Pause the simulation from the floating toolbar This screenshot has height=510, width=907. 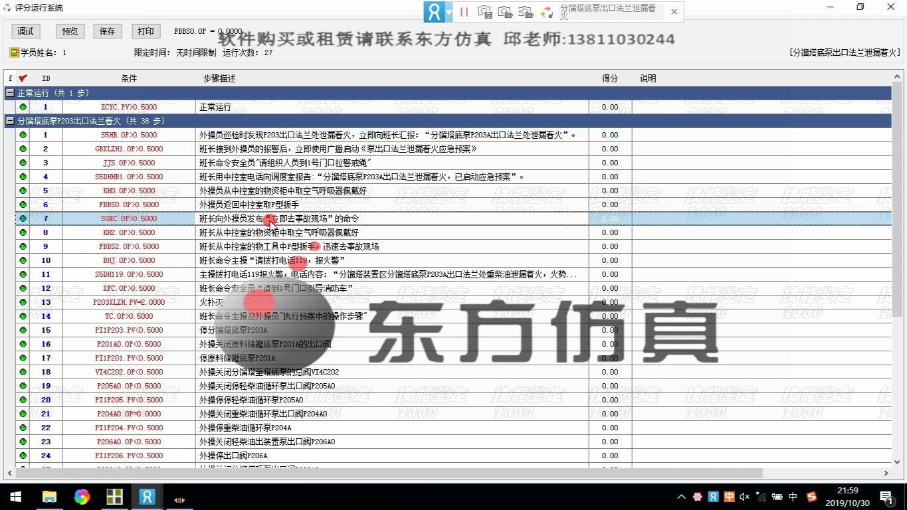(464, 12)
